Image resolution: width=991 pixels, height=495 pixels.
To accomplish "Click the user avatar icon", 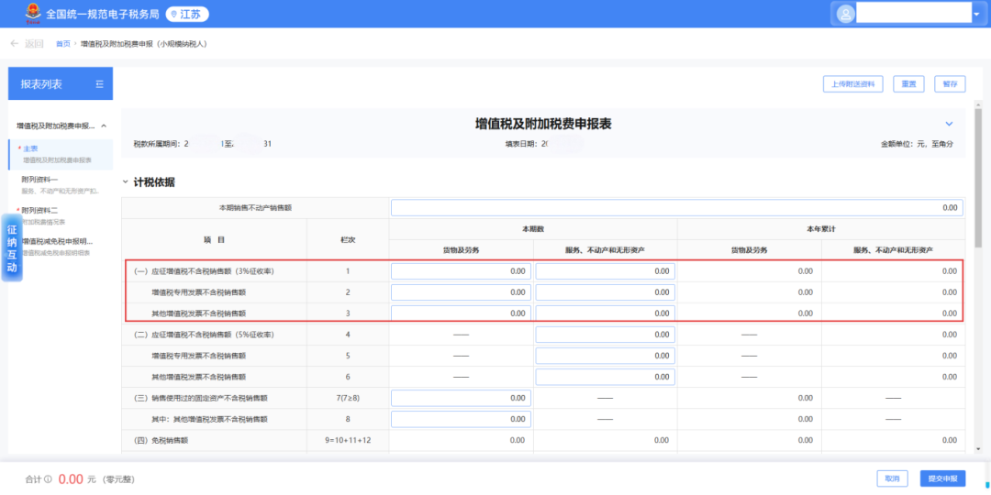I will pyautogui.click(x=845, y=14).
